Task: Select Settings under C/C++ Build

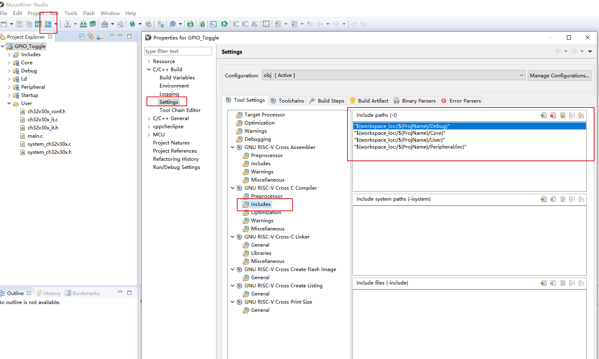Action: pyautogui.click(x=169, y=102)
